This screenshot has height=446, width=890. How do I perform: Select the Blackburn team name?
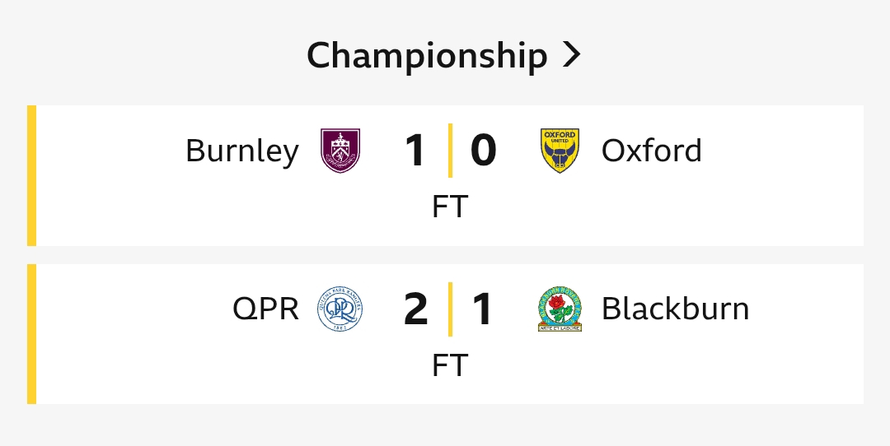click(676, 309)
